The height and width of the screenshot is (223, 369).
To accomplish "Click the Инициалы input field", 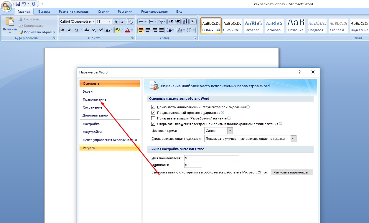I will point(193,165).
